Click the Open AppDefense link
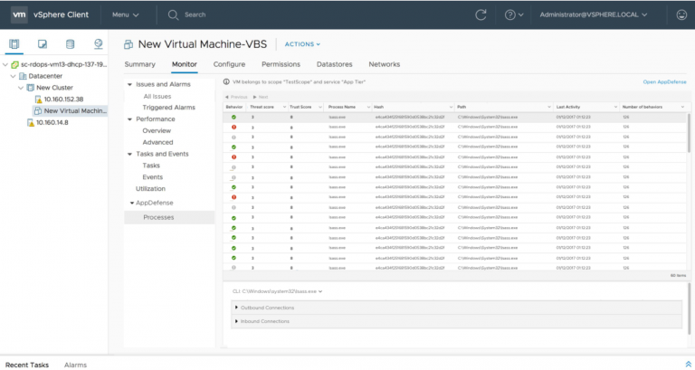Image resolution: width=695 pixels, height=370 pixels. click(664, 82)
